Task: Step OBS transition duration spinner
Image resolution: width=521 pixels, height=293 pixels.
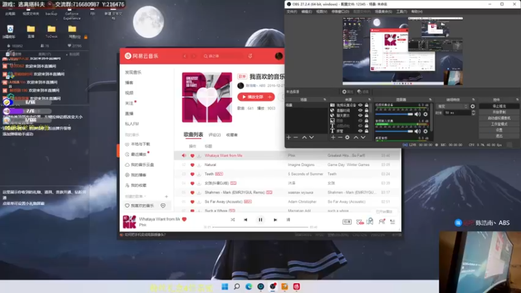Action: pyautogui.click(x=473, y=113)
